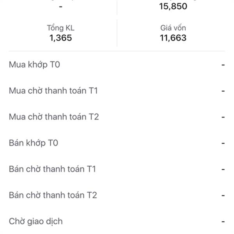Open Mua chờ thanh toán T2 row

coord(117,117)
